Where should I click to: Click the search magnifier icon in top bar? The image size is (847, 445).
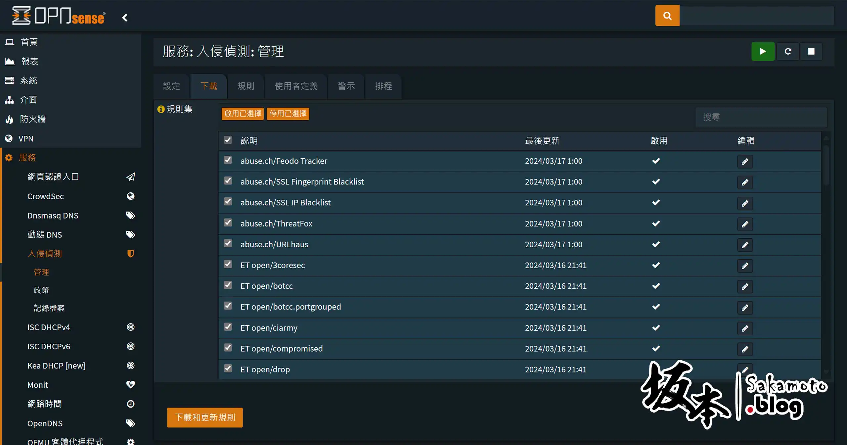[667, 15]
